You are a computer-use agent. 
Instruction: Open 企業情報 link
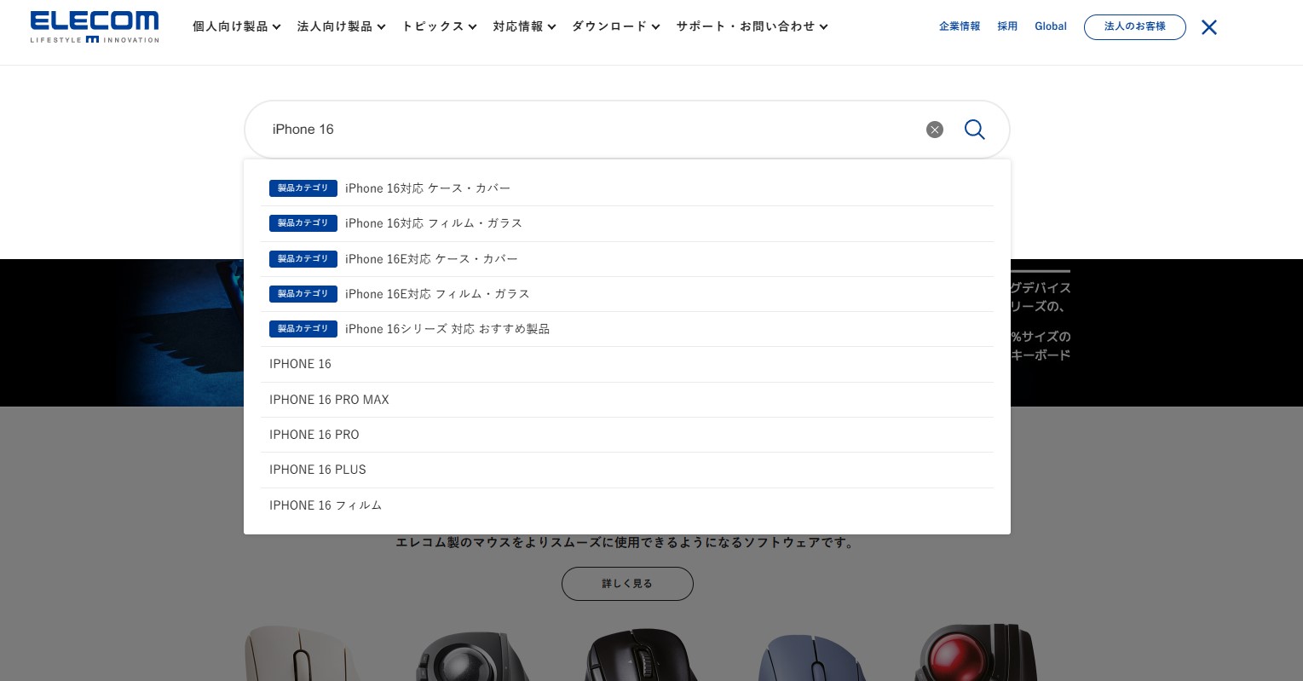click(x=960, y=26)
